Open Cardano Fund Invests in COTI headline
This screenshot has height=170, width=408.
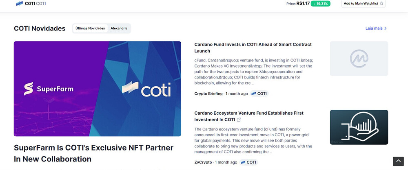tap(253, 48)
